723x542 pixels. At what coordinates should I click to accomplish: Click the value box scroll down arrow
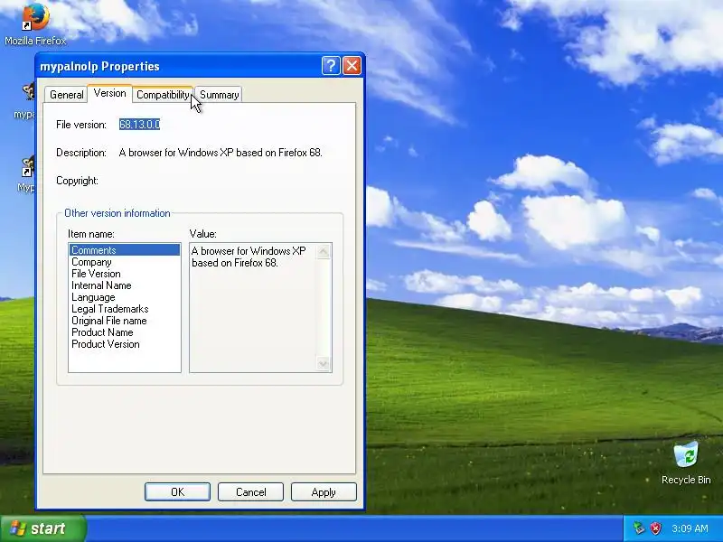pyautogui.click(x=324, y=364)
